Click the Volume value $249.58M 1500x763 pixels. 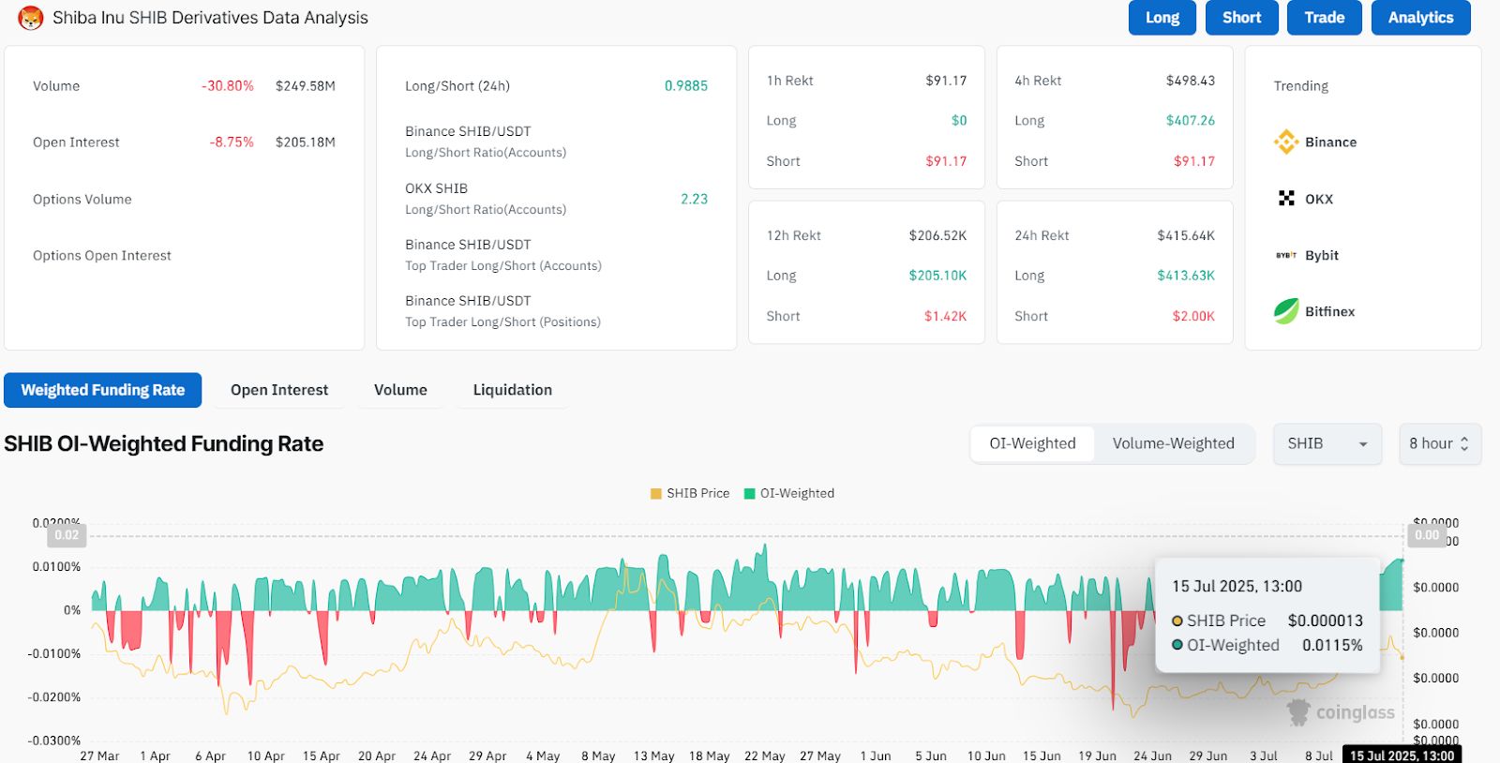(x=306, y=85)
